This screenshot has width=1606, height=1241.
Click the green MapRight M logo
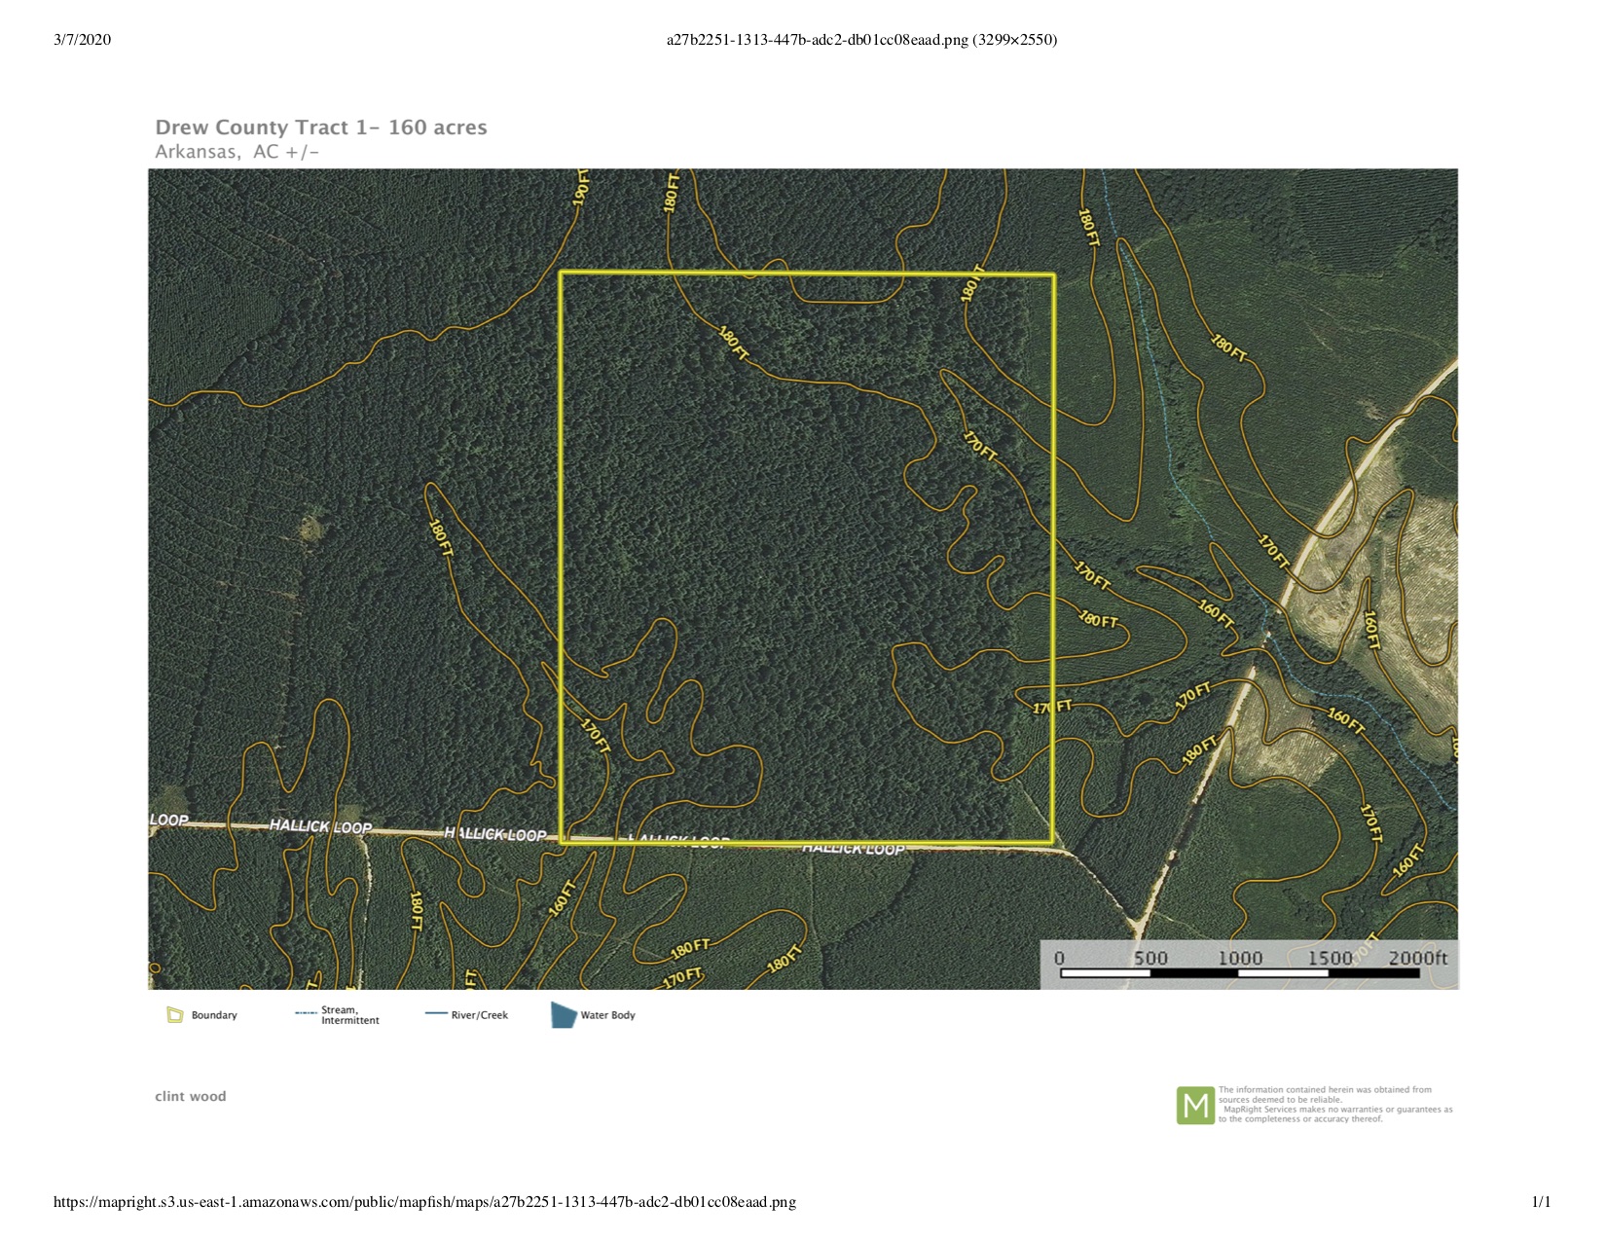point(1195,1106)
